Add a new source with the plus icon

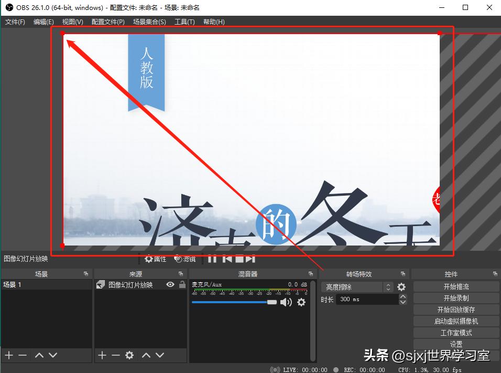click(102, 355)
